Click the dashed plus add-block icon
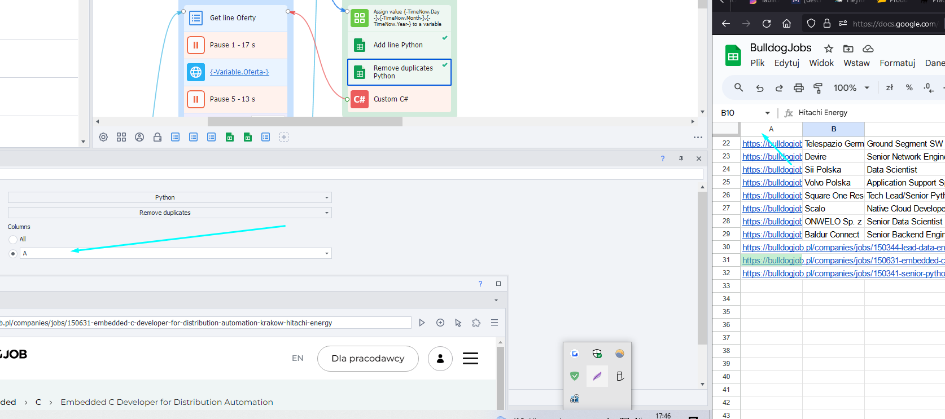This screenshot has width=945, height=419. click(x=284, y=137)
